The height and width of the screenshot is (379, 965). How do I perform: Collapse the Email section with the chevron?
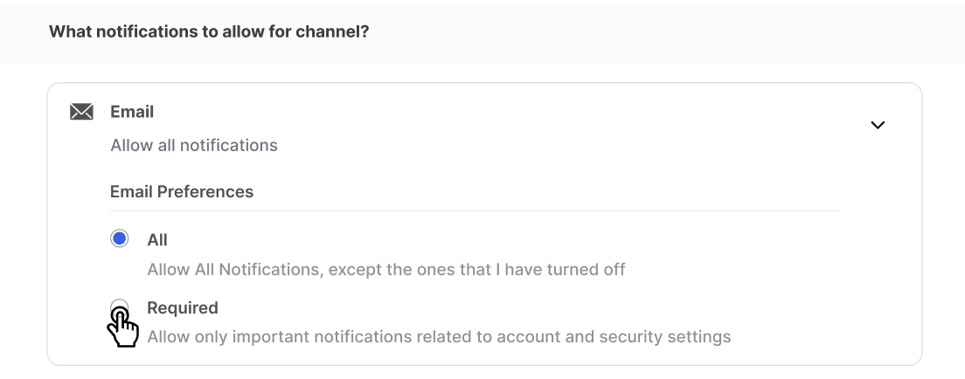click(878, 125)
